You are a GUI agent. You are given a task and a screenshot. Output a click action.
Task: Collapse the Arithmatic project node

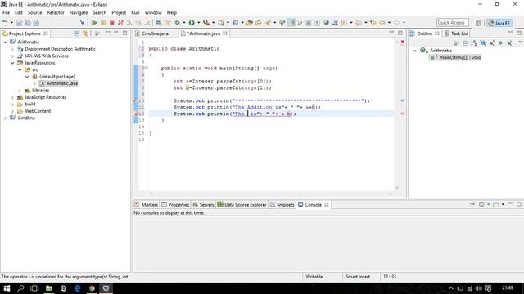tap(6, 42)
